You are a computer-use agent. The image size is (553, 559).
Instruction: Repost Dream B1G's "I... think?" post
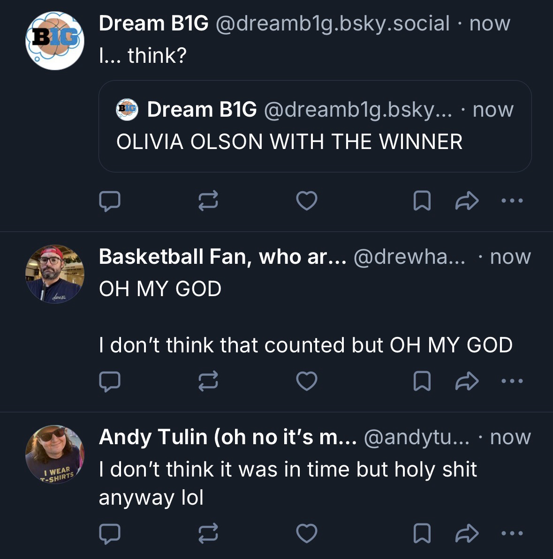click(208, 201)
